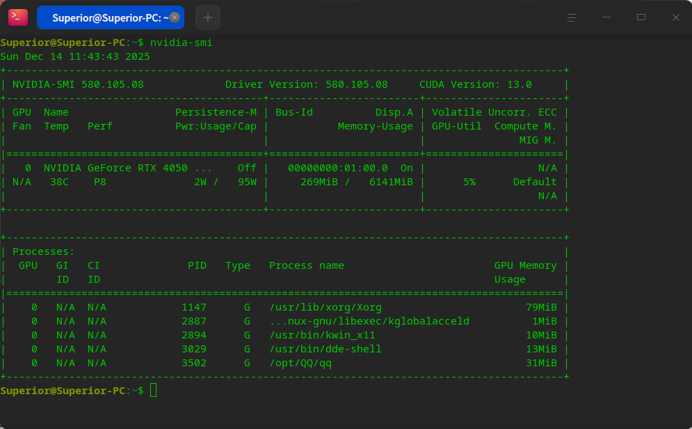Screen dimensions: 692x429
Task: Click the Memory-Usage column header
Action: click(375, 126)
